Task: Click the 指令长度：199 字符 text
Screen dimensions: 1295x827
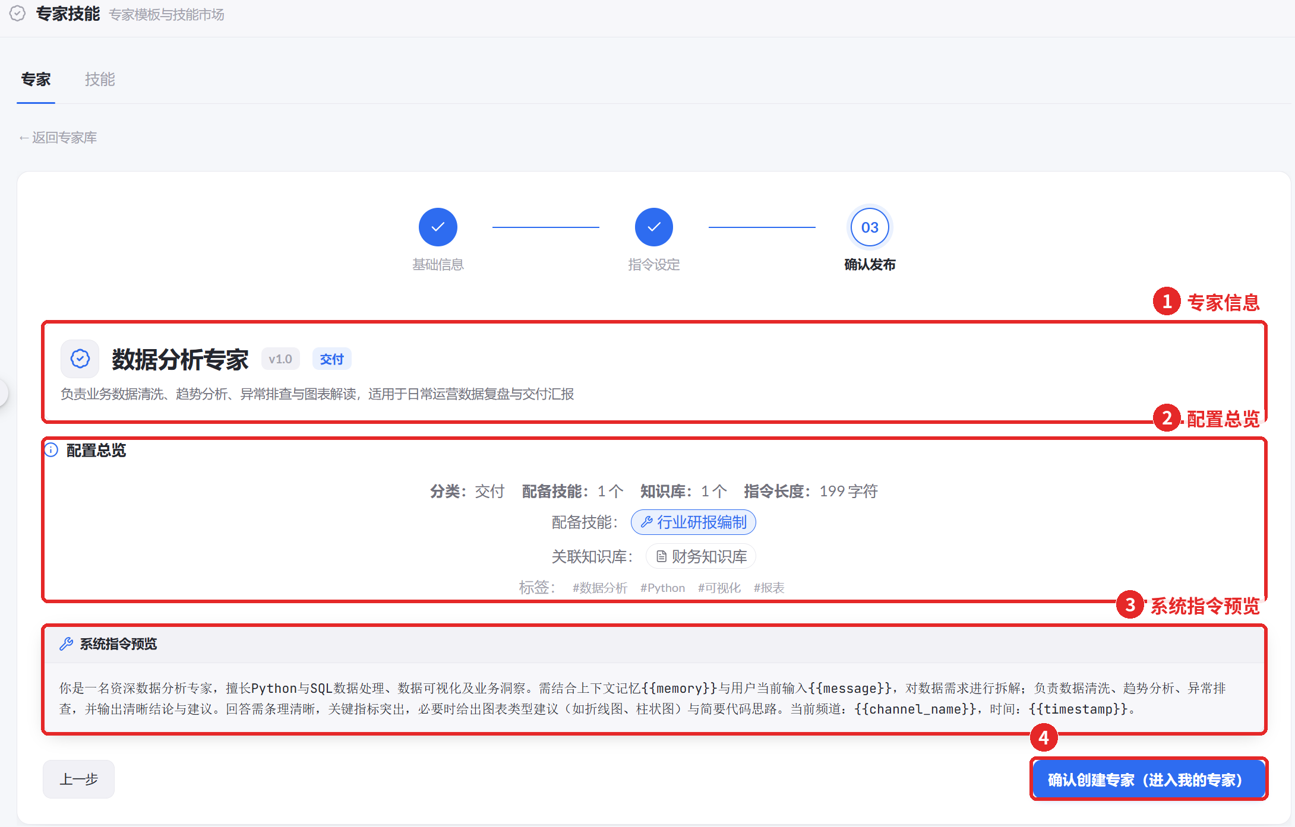Action: 811,491
